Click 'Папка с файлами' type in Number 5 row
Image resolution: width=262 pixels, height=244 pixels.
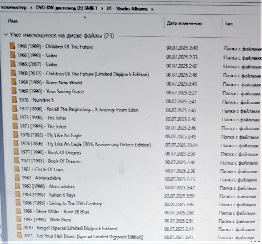(x=241, y=102)
